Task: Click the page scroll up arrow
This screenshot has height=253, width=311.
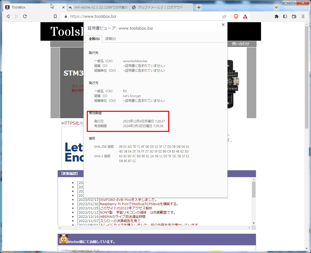Action: click(x=307, y=24)
